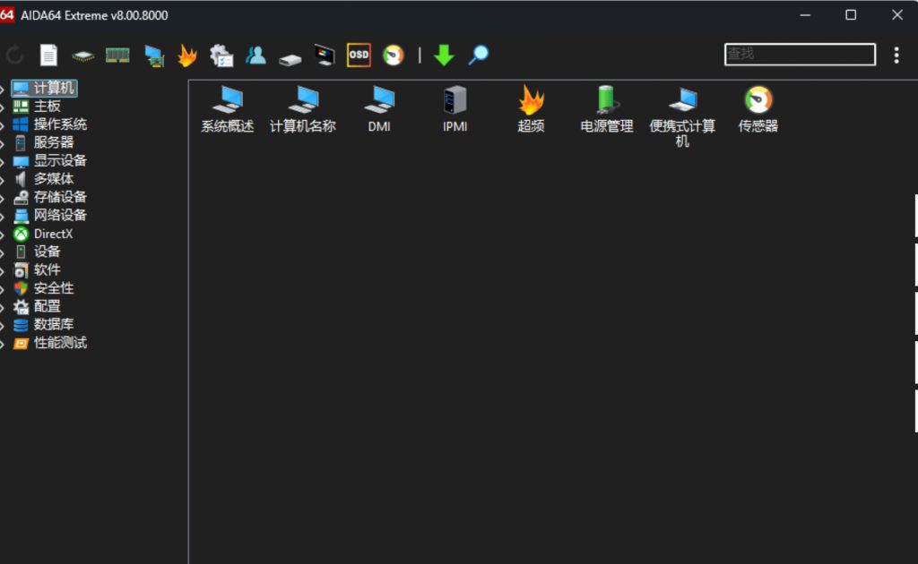Click the magnifier search toolbar icon

pos(479,55)
